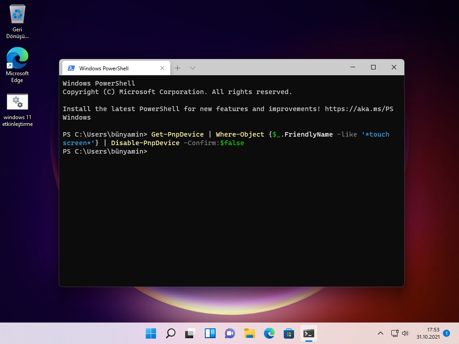The image size is (459, 344).
Task: Open taskbar Search
Action: click(x=171, y=333)
